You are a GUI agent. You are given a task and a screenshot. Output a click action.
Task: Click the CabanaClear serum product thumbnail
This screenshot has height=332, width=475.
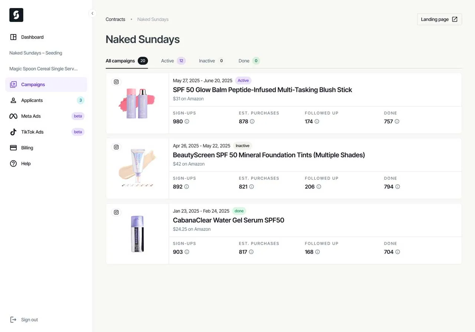coord(137,233)
